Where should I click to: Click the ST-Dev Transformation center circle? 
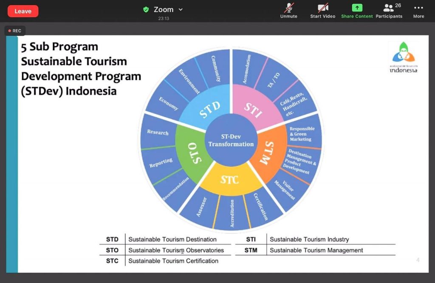[231, 141]
